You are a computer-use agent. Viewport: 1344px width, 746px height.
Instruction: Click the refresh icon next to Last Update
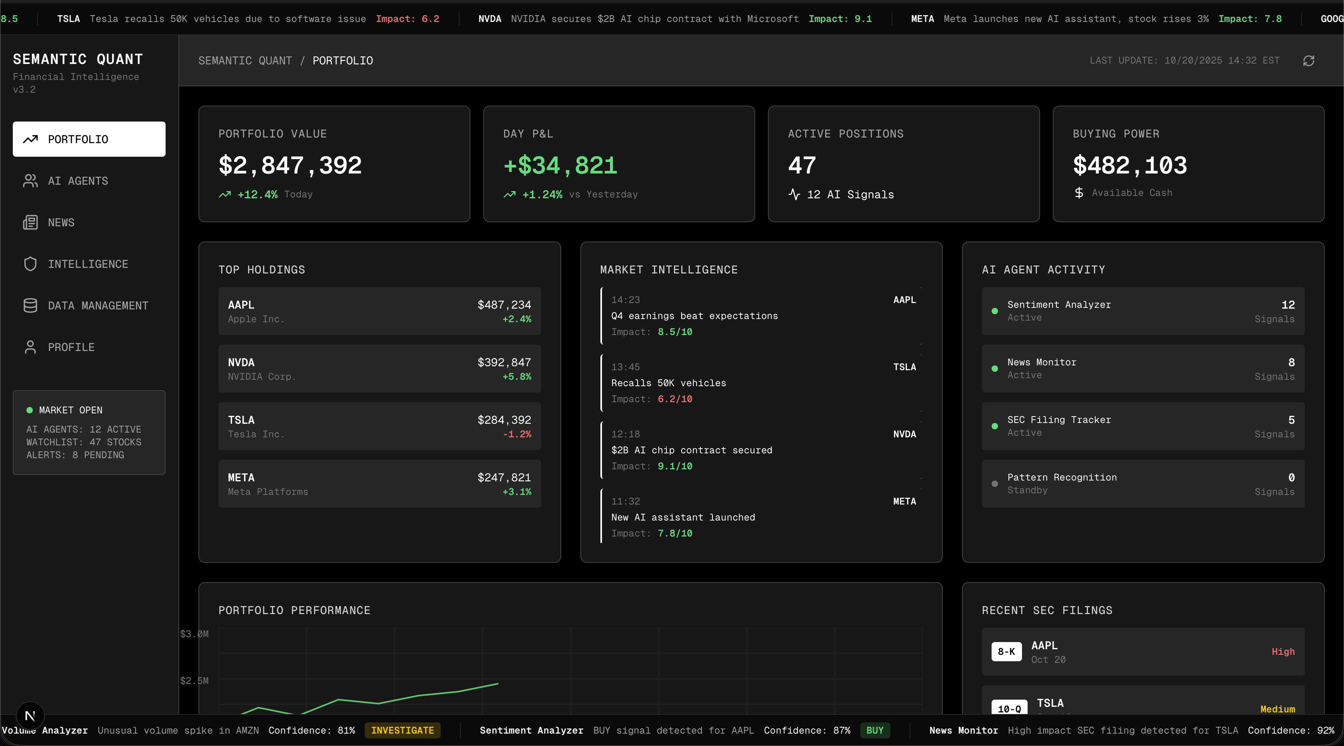[x=1308, y=60]
